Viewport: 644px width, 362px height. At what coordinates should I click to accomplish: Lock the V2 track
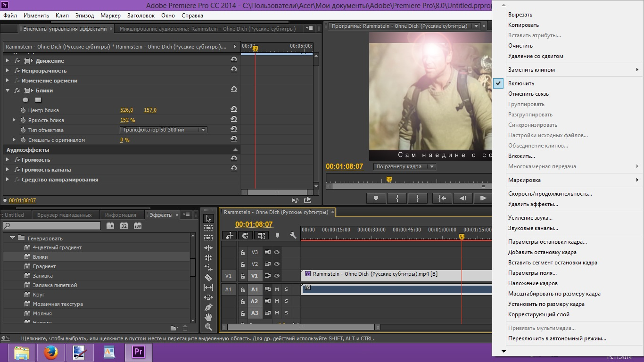243,264
